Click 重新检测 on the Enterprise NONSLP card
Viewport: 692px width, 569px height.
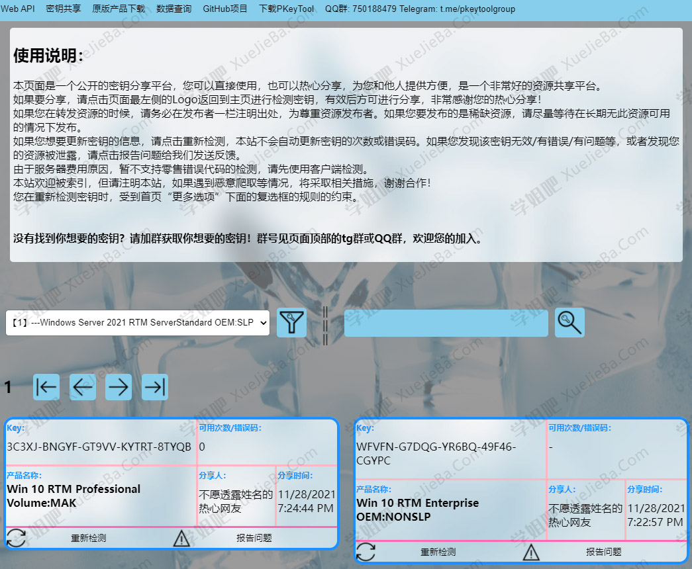point(438,552)
